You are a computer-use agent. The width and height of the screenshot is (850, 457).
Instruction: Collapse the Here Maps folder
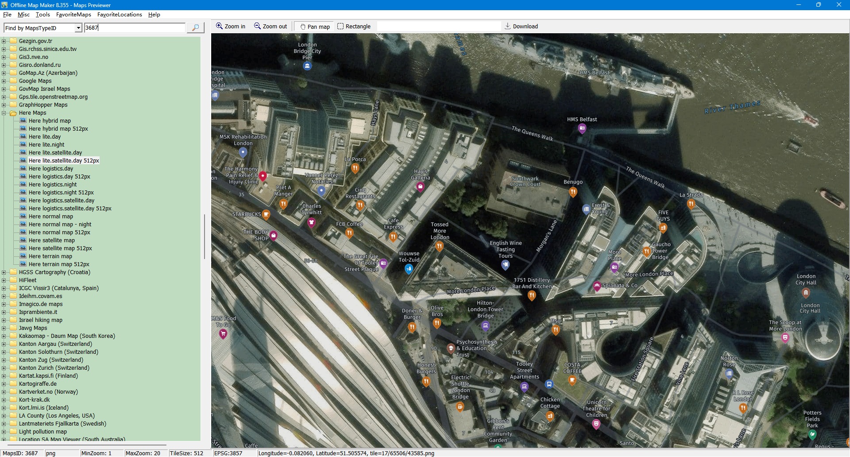click(x=4, y=113)
